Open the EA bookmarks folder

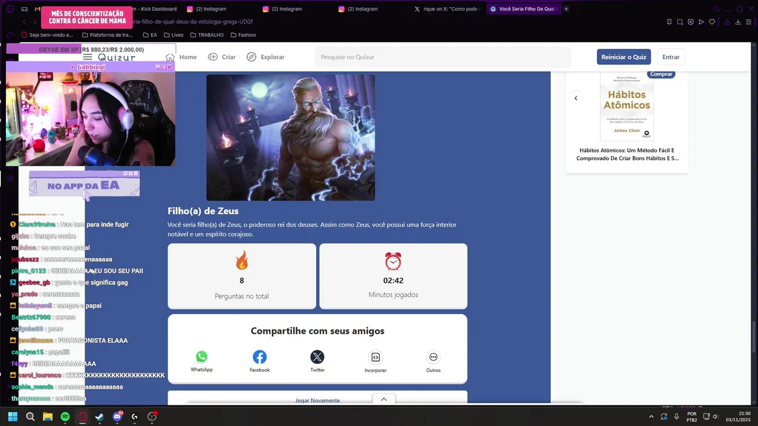tap(150, 35)
